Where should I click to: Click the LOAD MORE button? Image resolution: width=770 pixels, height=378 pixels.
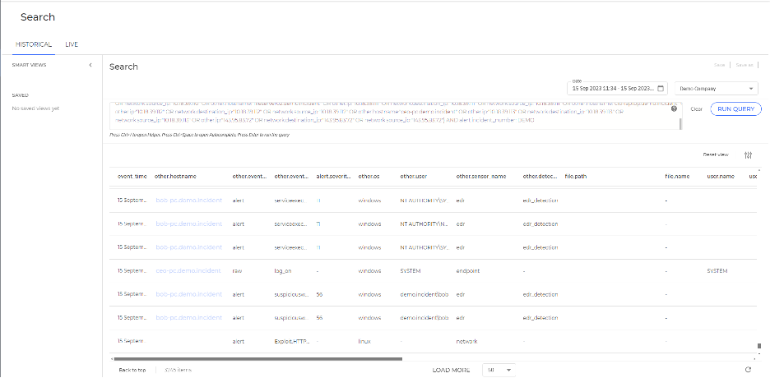pos(451,370)
